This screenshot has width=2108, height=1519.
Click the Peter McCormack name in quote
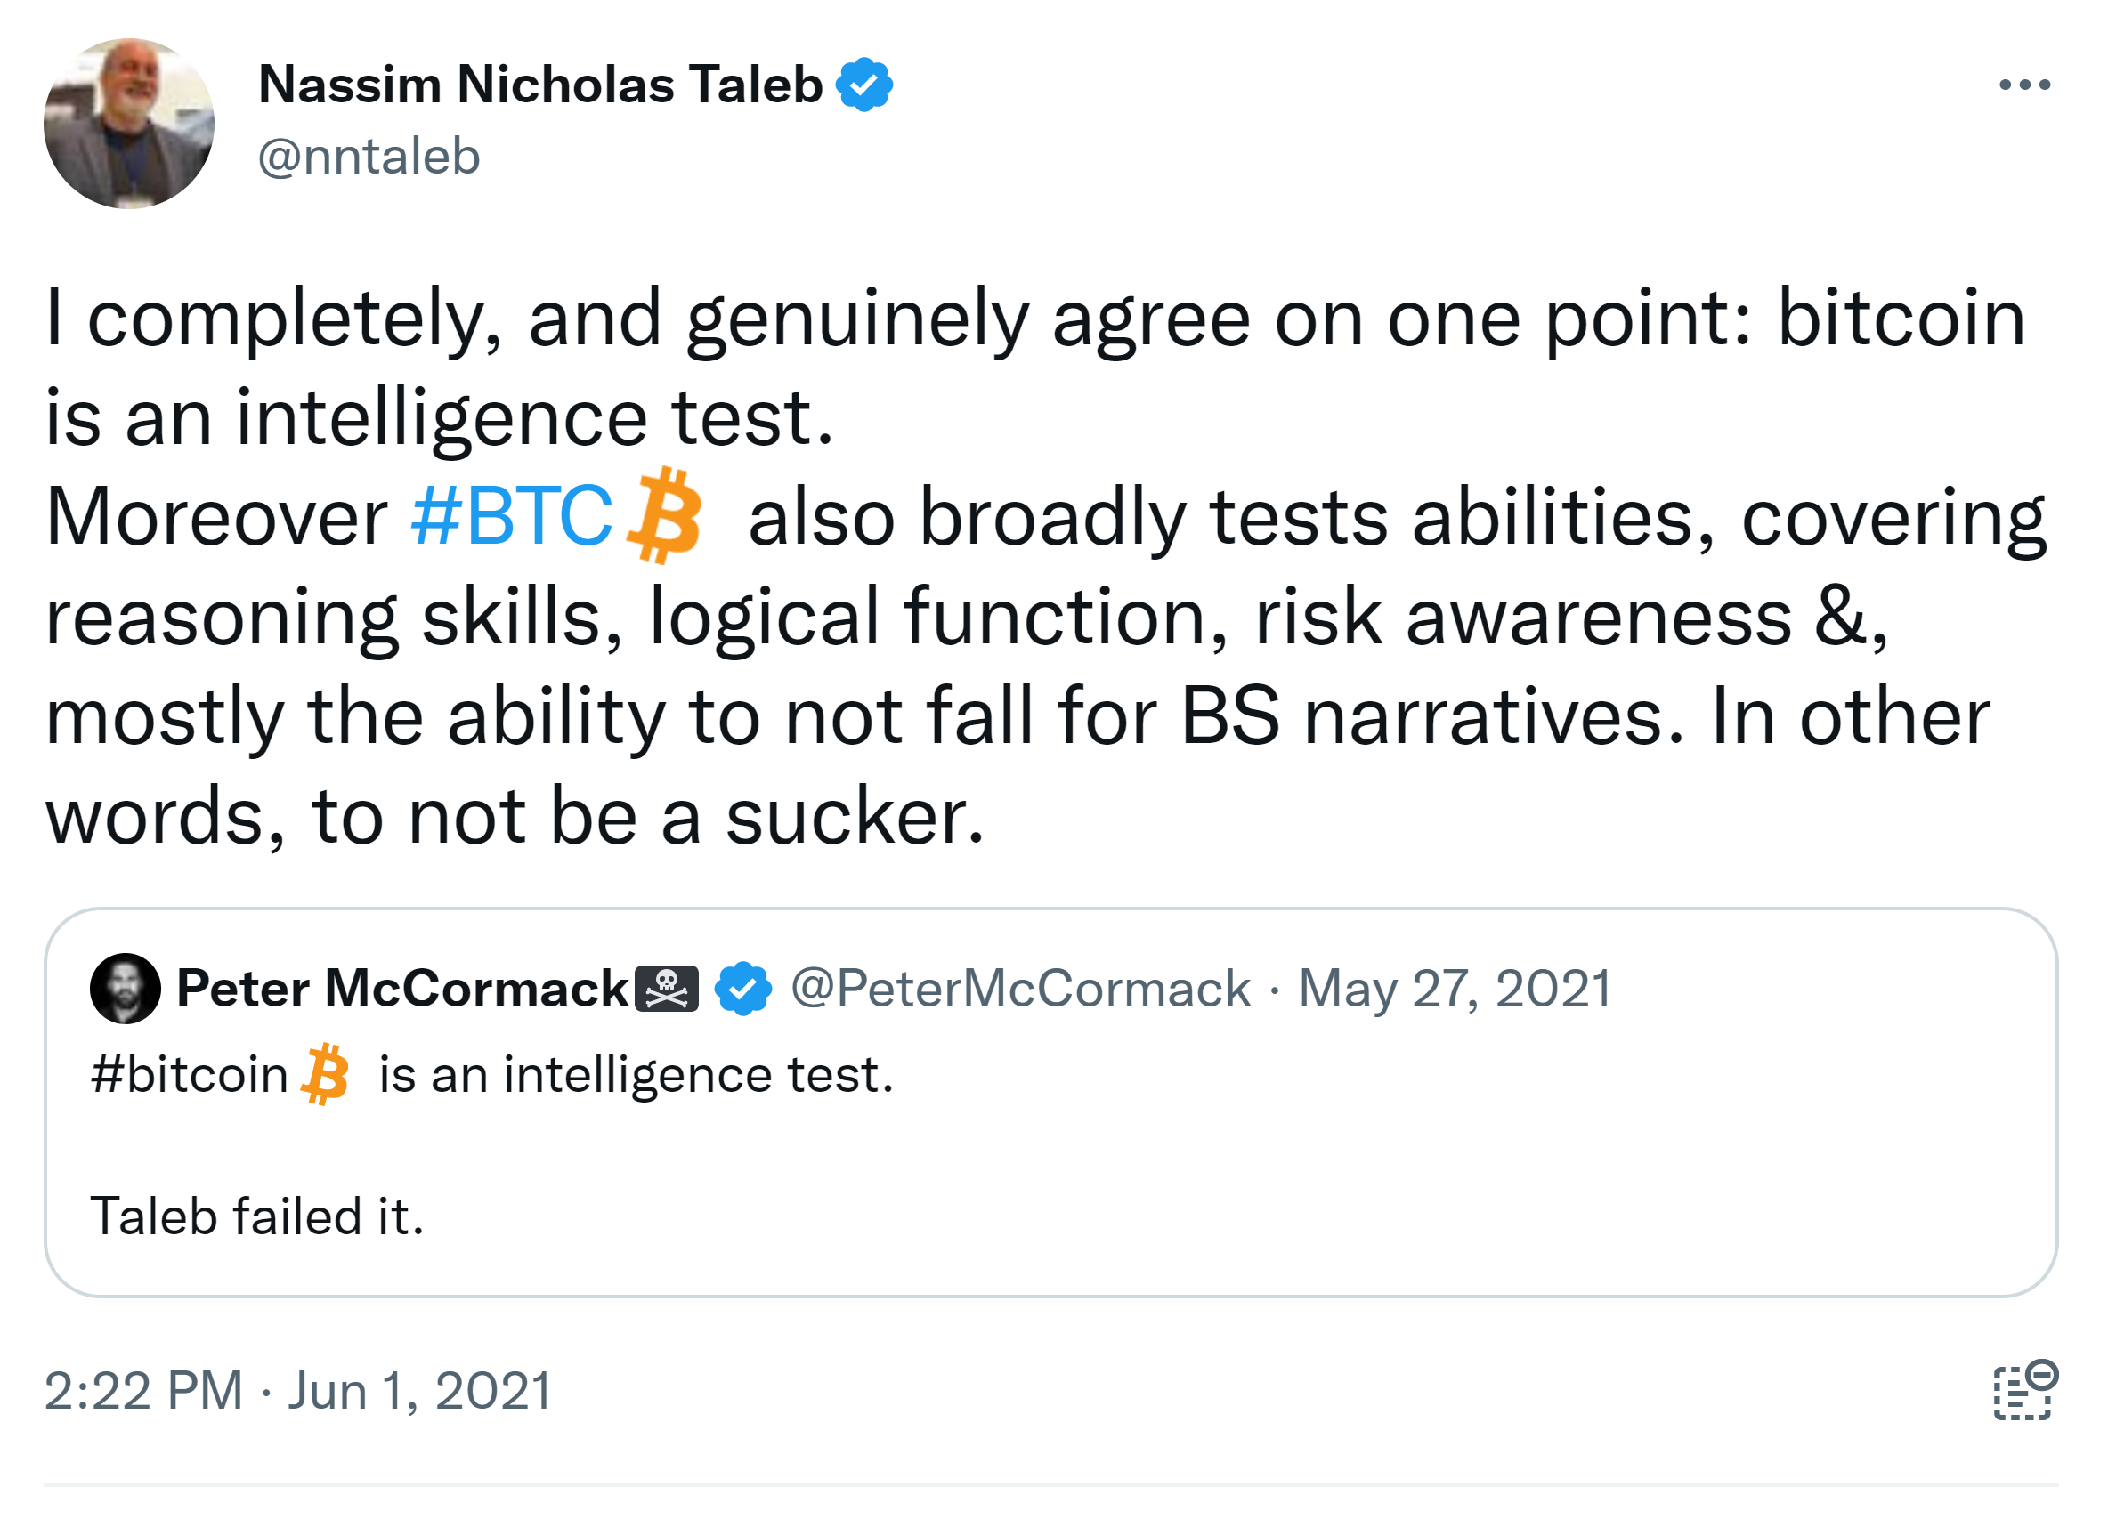[x=401, y=989]
